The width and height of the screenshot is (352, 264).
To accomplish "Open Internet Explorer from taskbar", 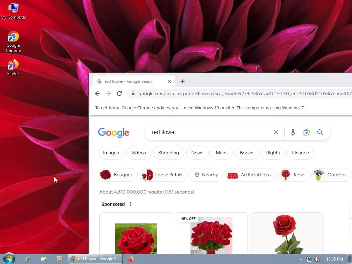I will [28, 259].
